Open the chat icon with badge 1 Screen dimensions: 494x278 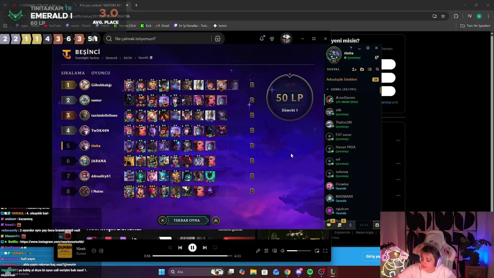click(x=329, y=225)
